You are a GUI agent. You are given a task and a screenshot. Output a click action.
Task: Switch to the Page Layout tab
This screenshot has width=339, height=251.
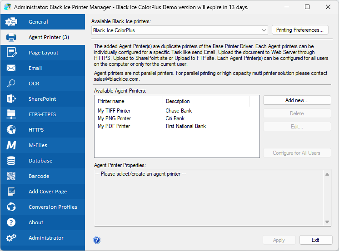point(43,53)
